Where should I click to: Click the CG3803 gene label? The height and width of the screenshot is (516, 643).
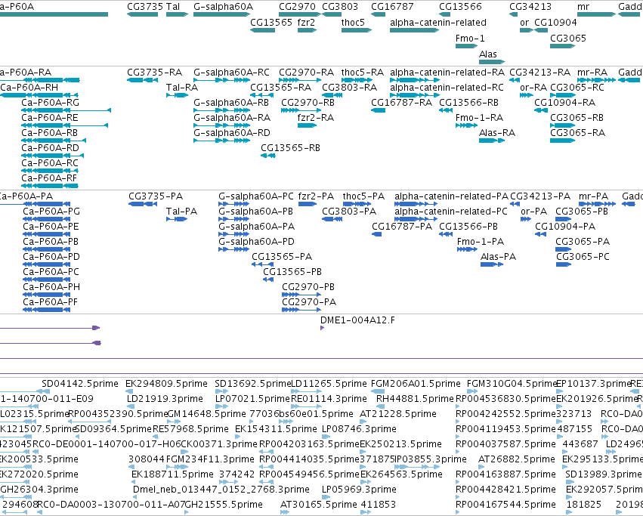[x=340, y=7]
